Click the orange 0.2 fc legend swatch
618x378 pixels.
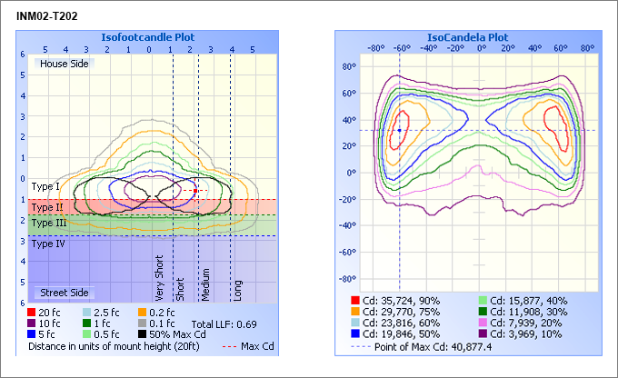click(x=143, y=312)
